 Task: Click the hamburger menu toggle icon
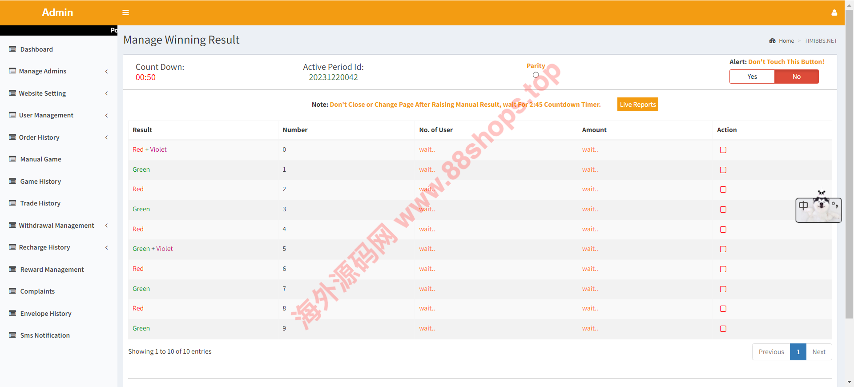[x=125, y=13]
